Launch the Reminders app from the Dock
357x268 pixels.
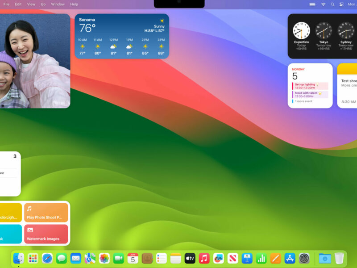pyautogui.click(x=162, y=259)
